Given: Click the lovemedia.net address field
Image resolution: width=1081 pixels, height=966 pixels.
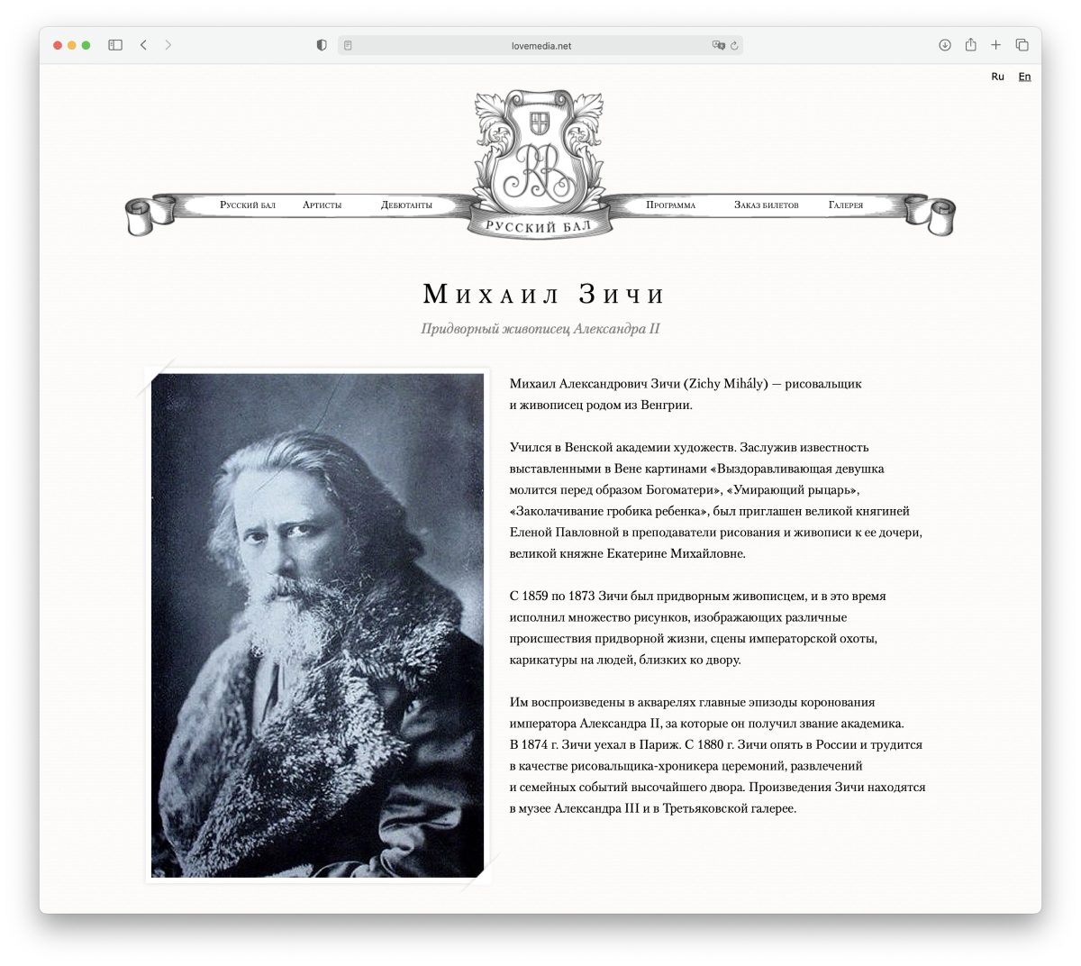Looking at the screenshot, I should click(540, 45).
